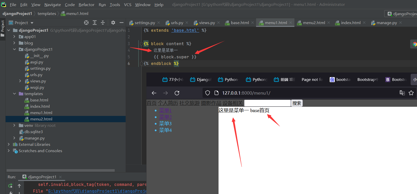This screenshot has height=194, width=417.
Task: Click browser back arrow
Action: pos(154,93)
